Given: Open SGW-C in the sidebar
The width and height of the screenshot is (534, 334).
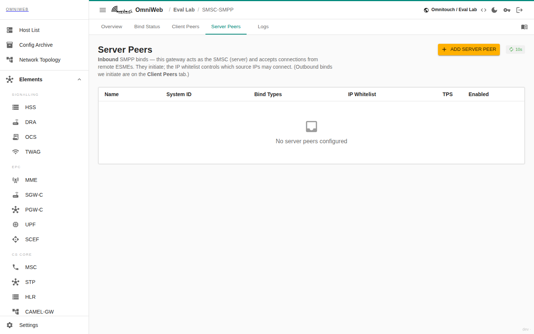Looking at the screenshot, I should point(44,195).
